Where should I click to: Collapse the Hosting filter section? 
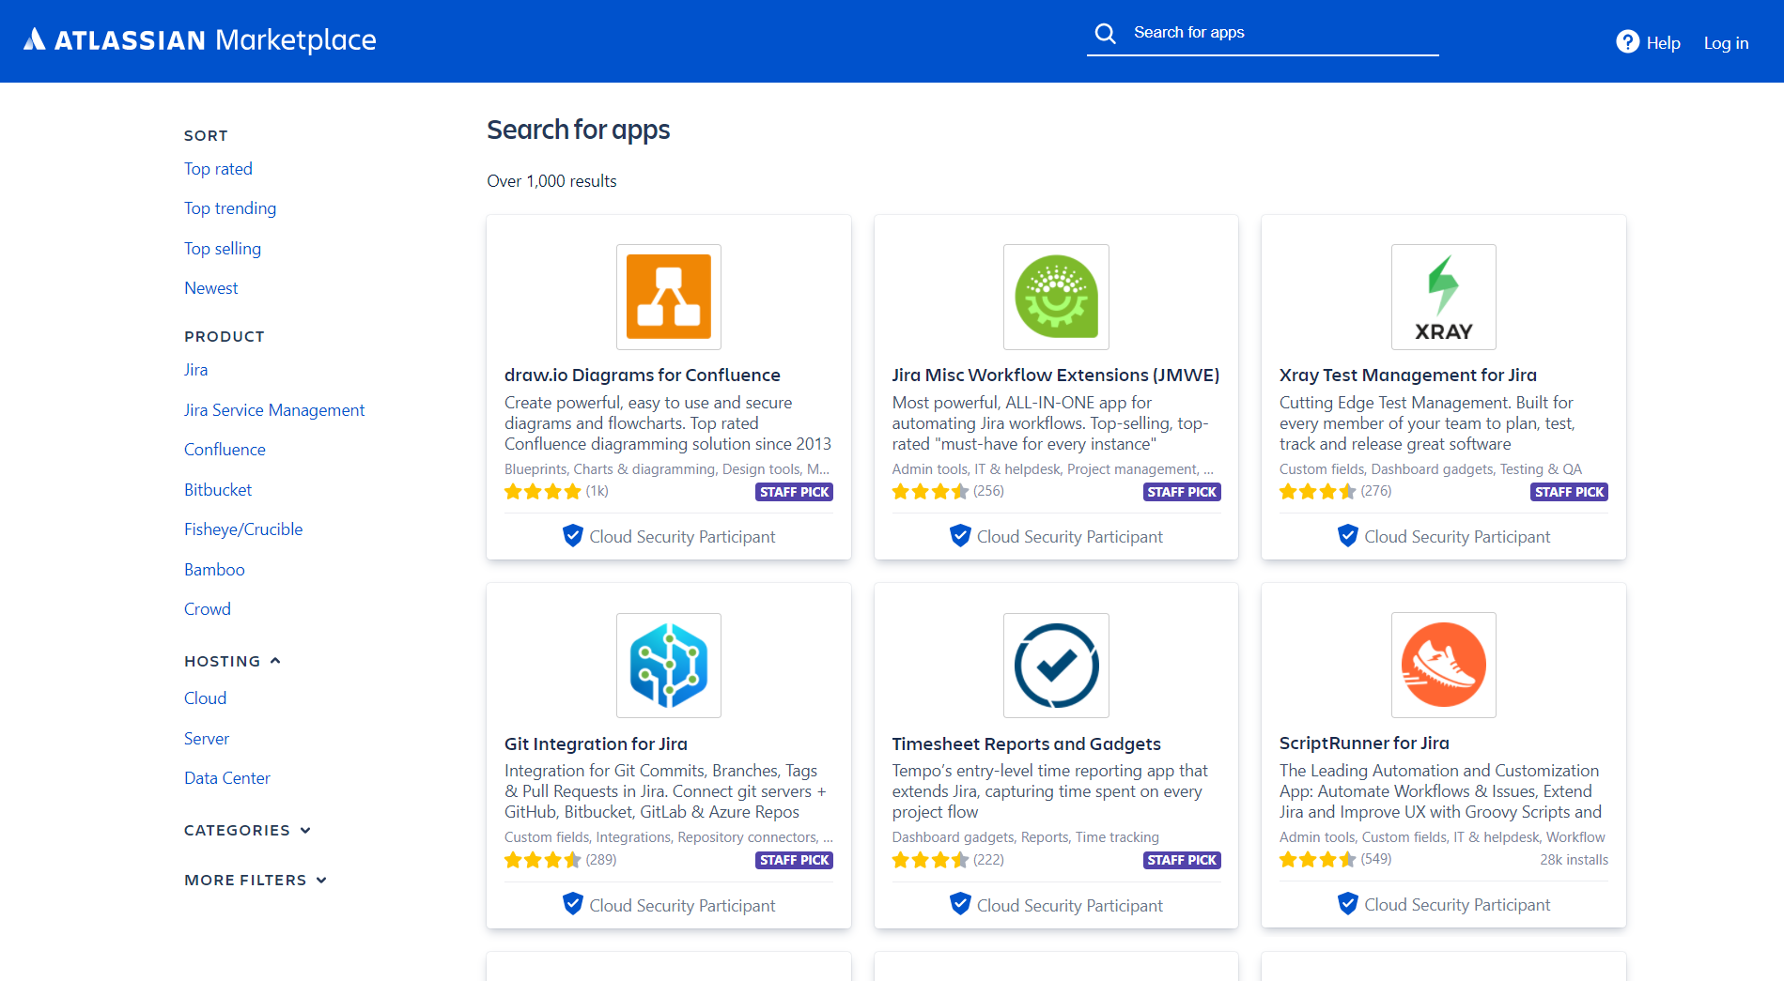274,660
